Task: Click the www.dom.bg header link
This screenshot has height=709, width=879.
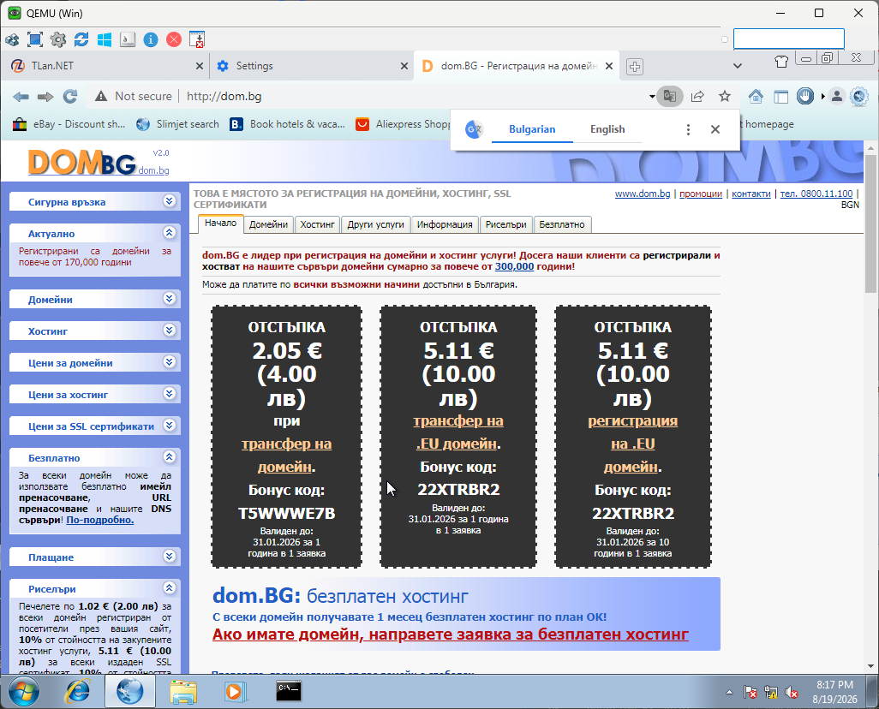Action: tap(643, 194)
